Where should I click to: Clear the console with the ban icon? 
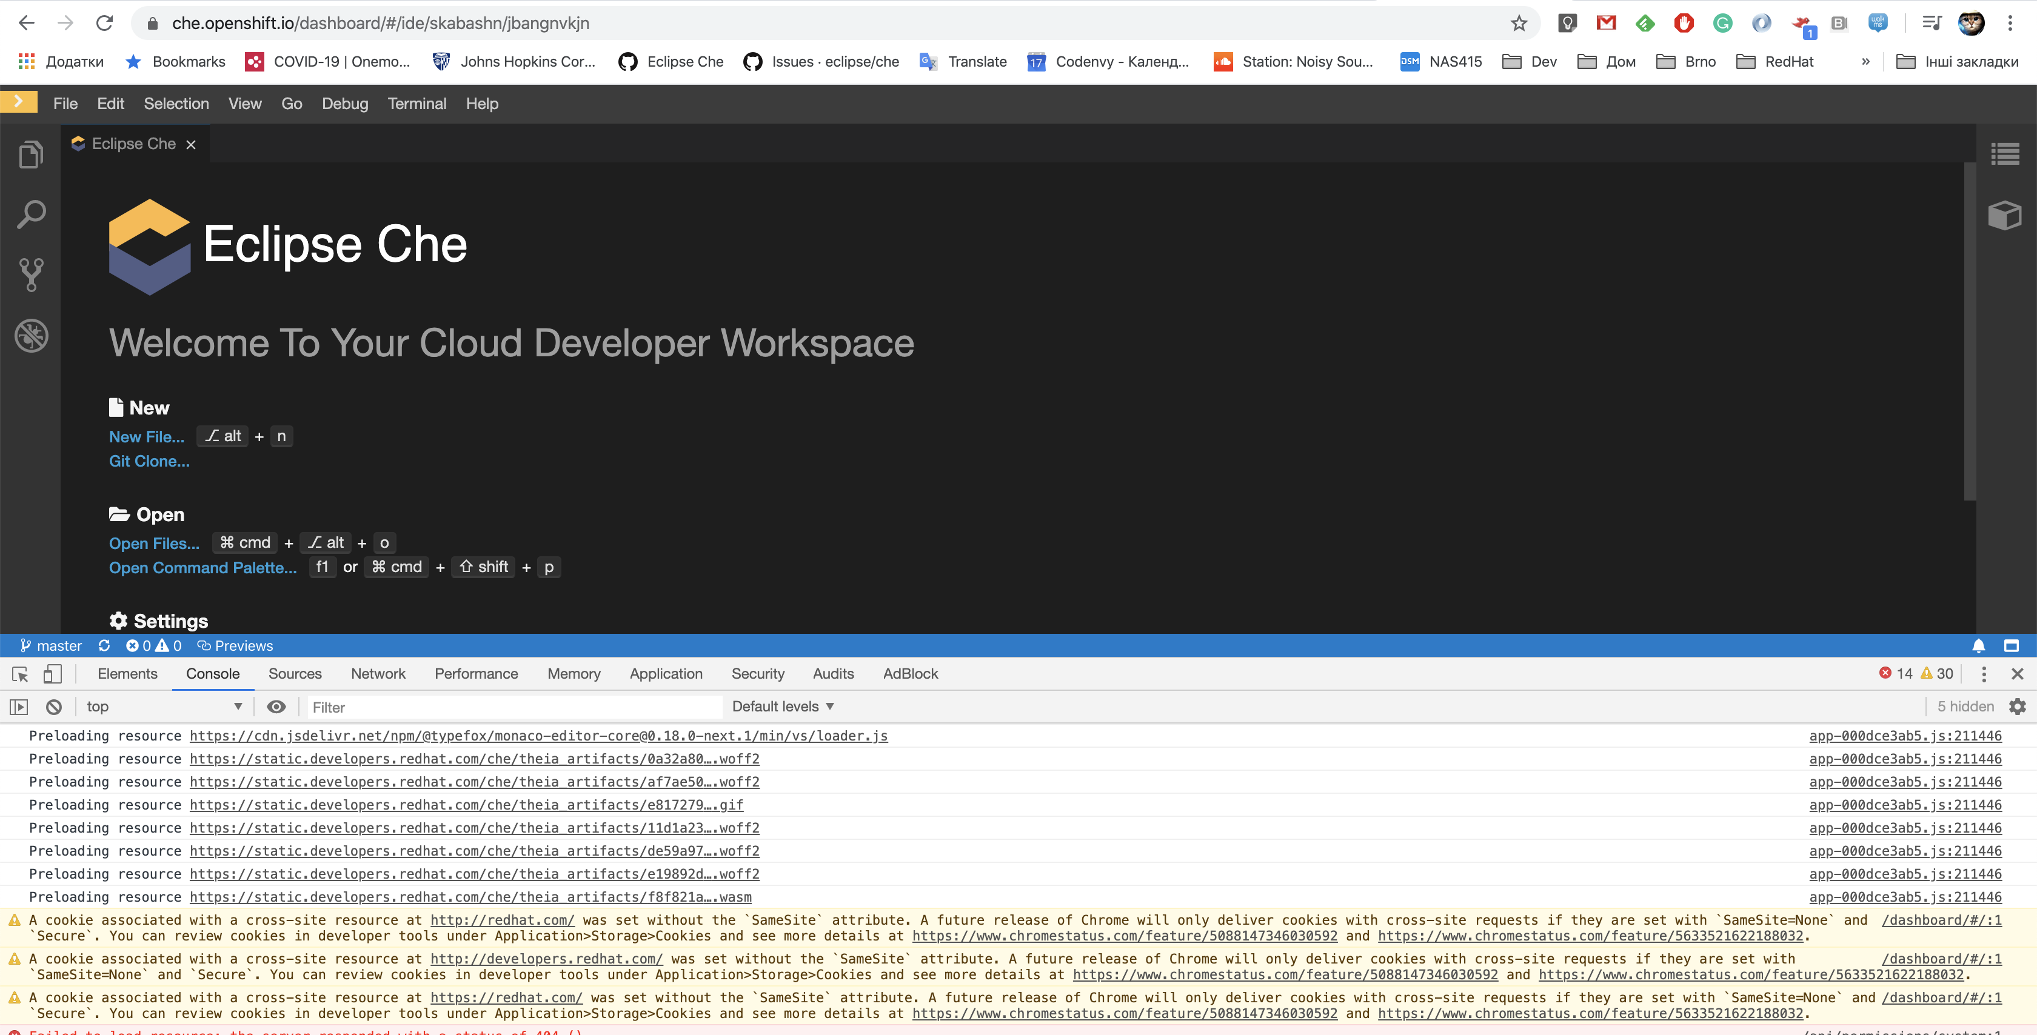54,707
